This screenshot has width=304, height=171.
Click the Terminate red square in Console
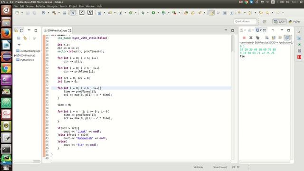pos(244,38)
